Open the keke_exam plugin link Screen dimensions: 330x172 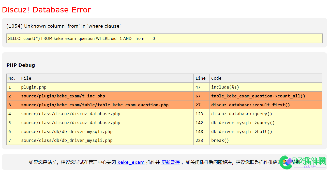131,162
